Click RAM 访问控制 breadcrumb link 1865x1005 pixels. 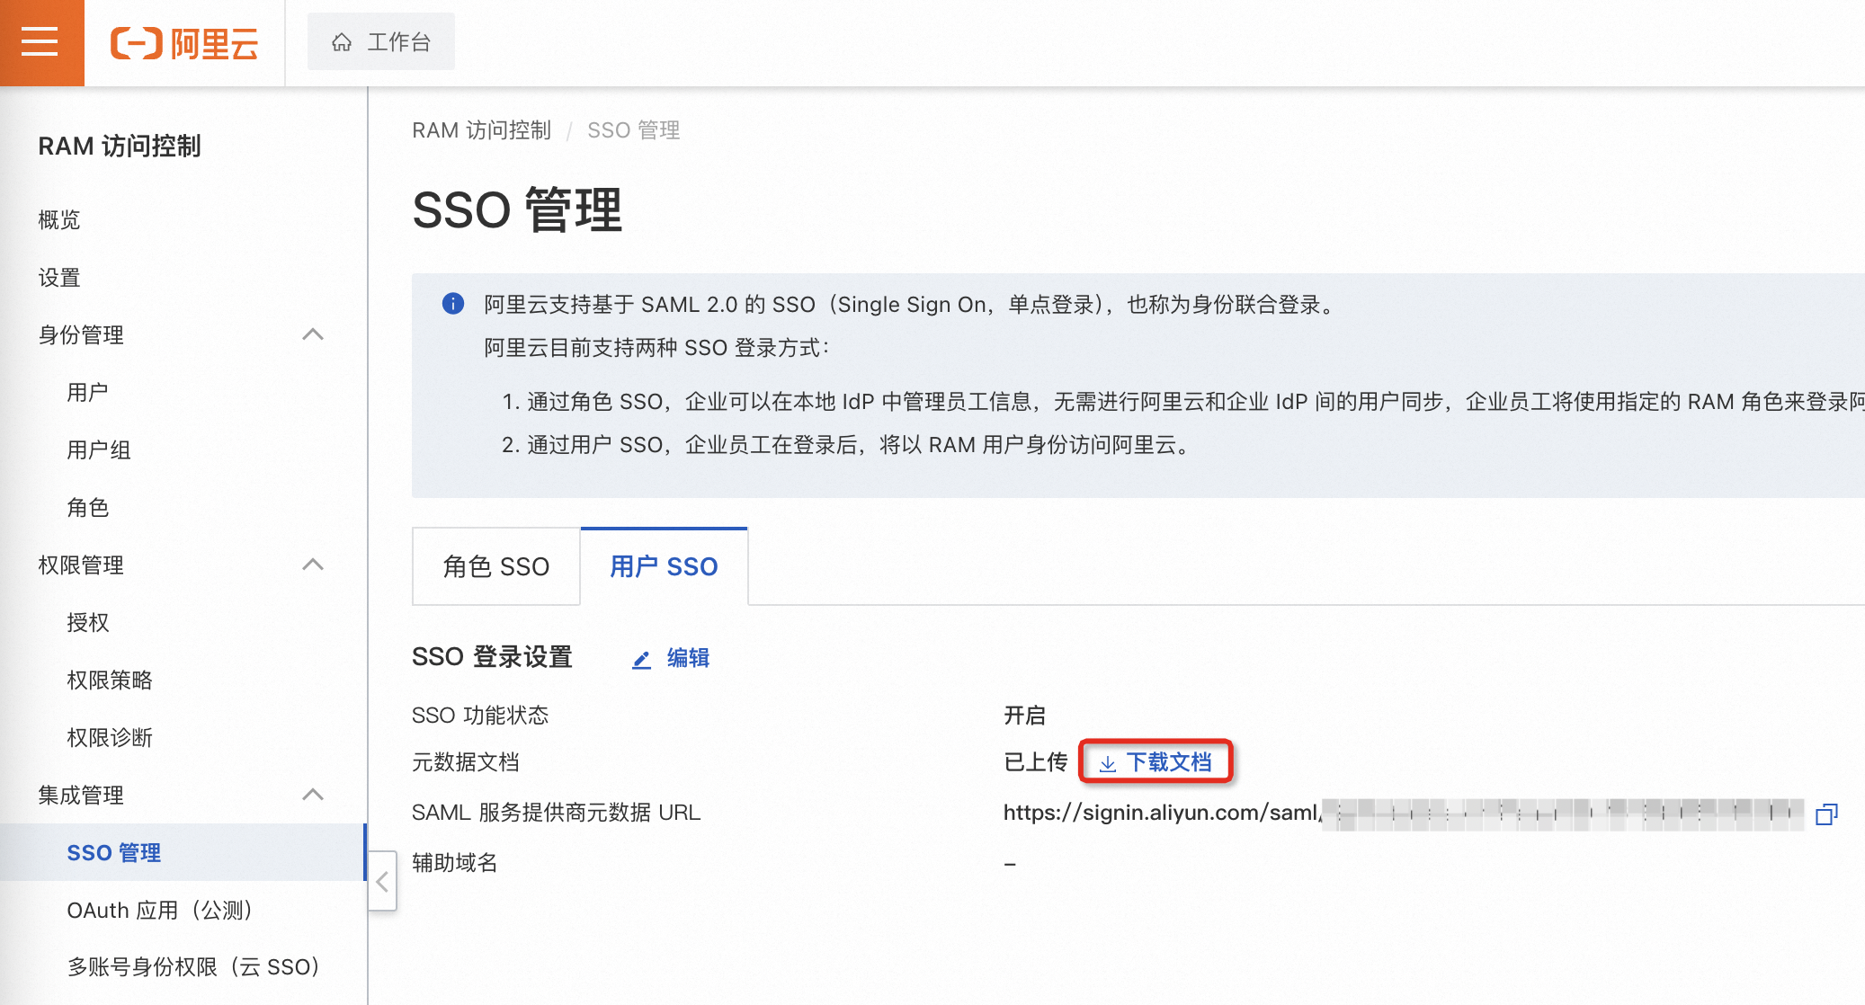[x=481, y=130]
